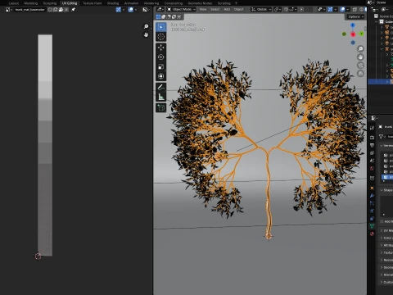This screenshot has height=295, width=393.
Task: Click the fake user shield icon for the image
Action: click(x=50, y=10)
